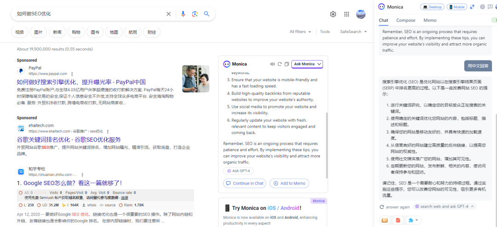Expand the search web and ask GPT-4 selector

tap(445, 206)
